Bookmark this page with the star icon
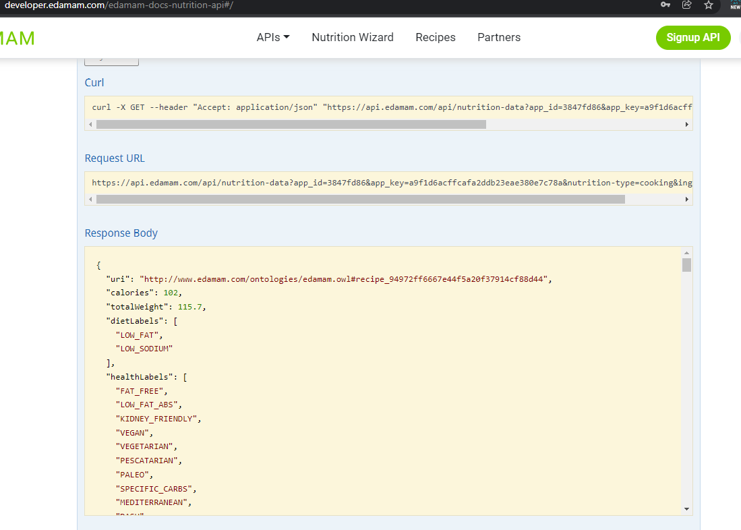 coord(709,5)
